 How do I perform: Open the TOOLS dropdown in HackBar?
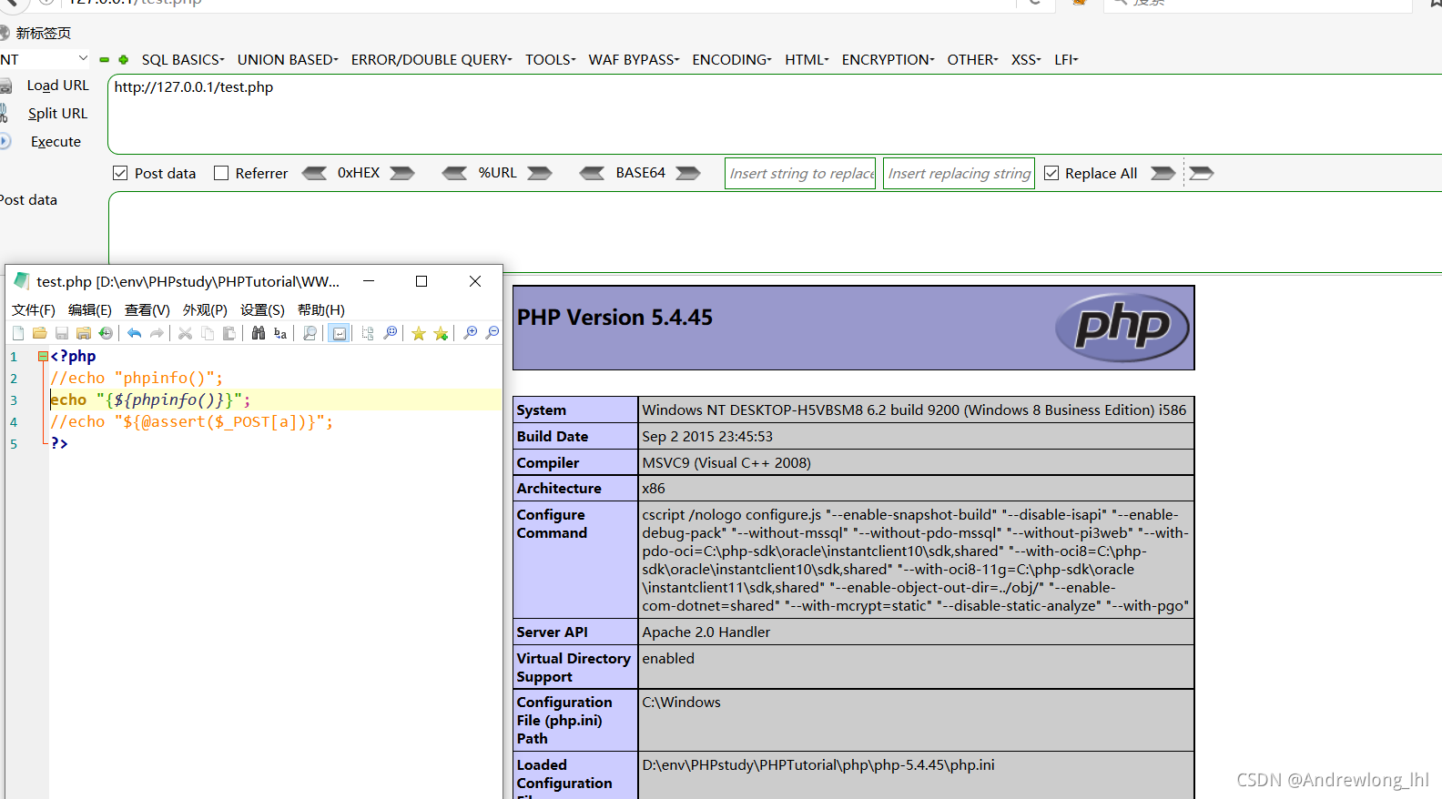(551, 60)
